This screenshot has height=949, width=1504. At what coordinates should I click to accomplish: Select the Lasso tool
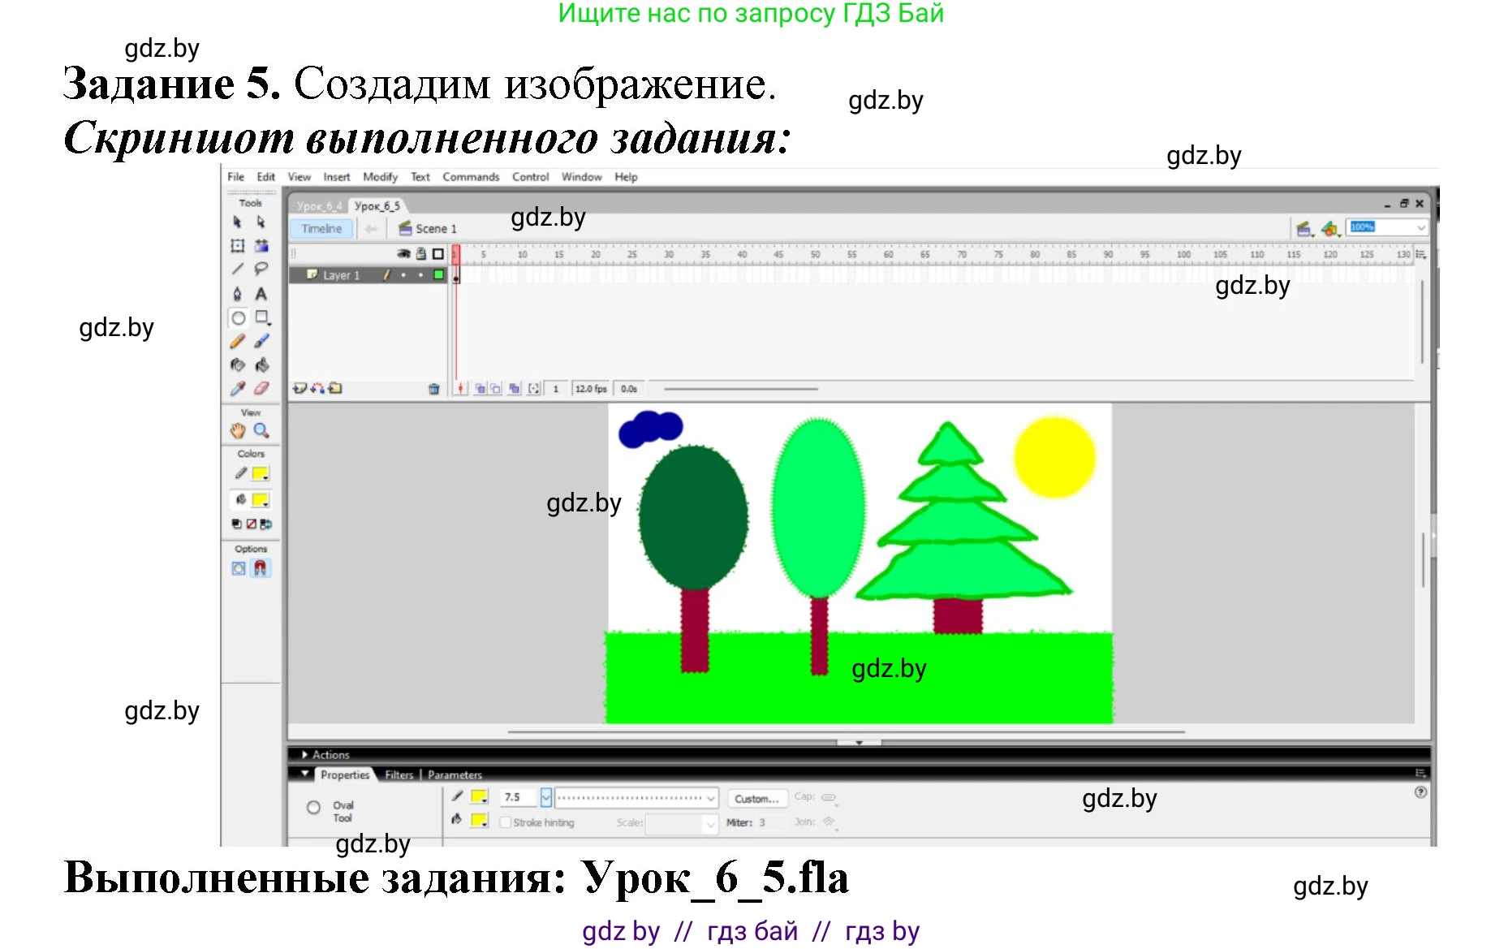point(261,269)
